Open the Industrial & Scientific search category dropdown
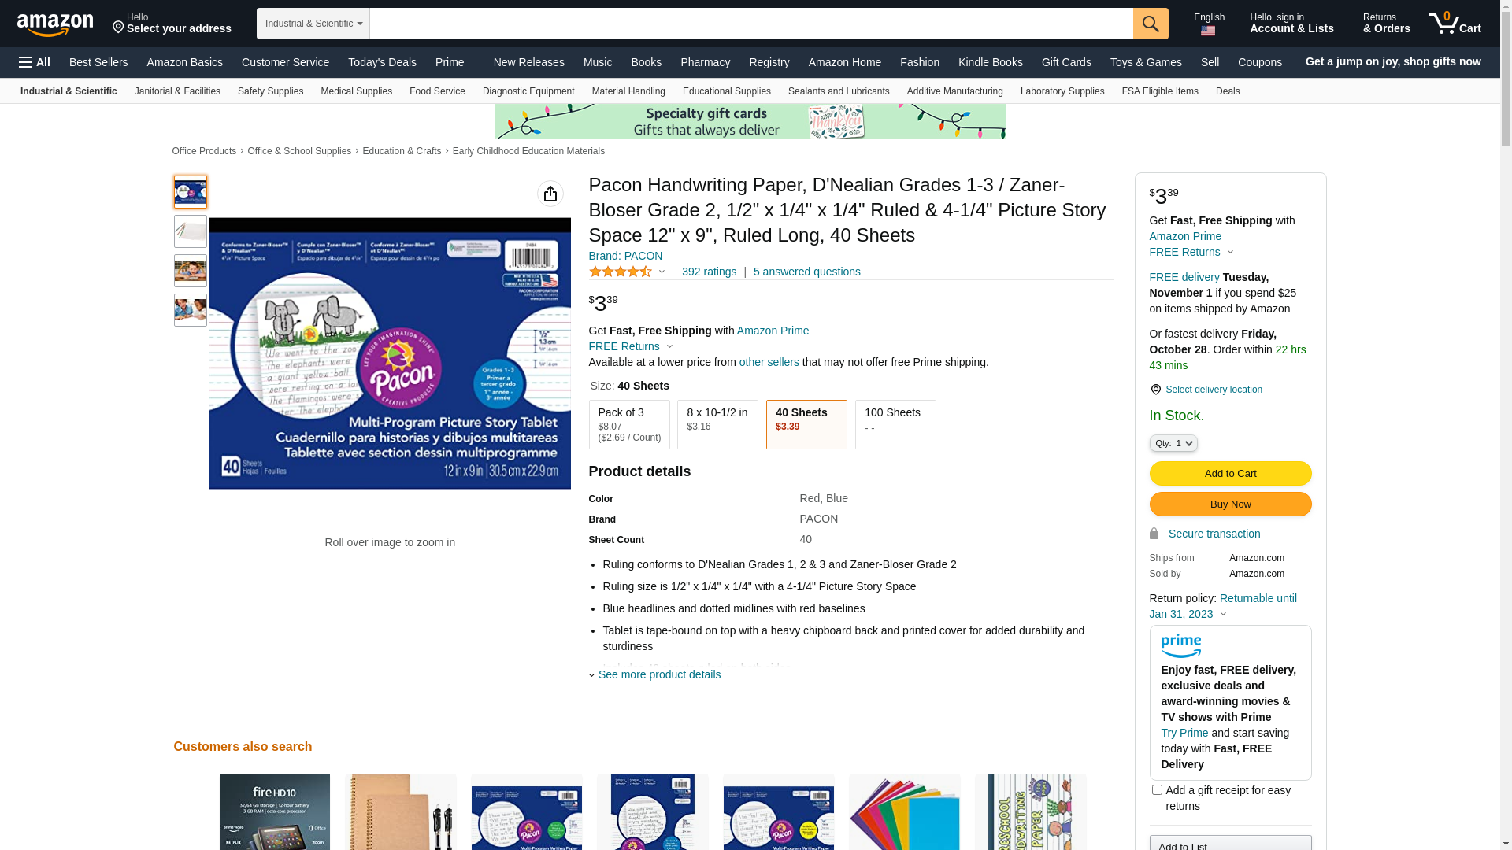 tap(313, 24)
